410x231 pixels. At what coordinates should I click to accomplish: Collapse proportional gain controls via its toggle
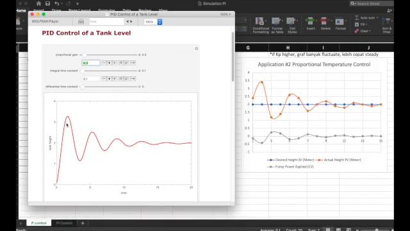point(139,55)
